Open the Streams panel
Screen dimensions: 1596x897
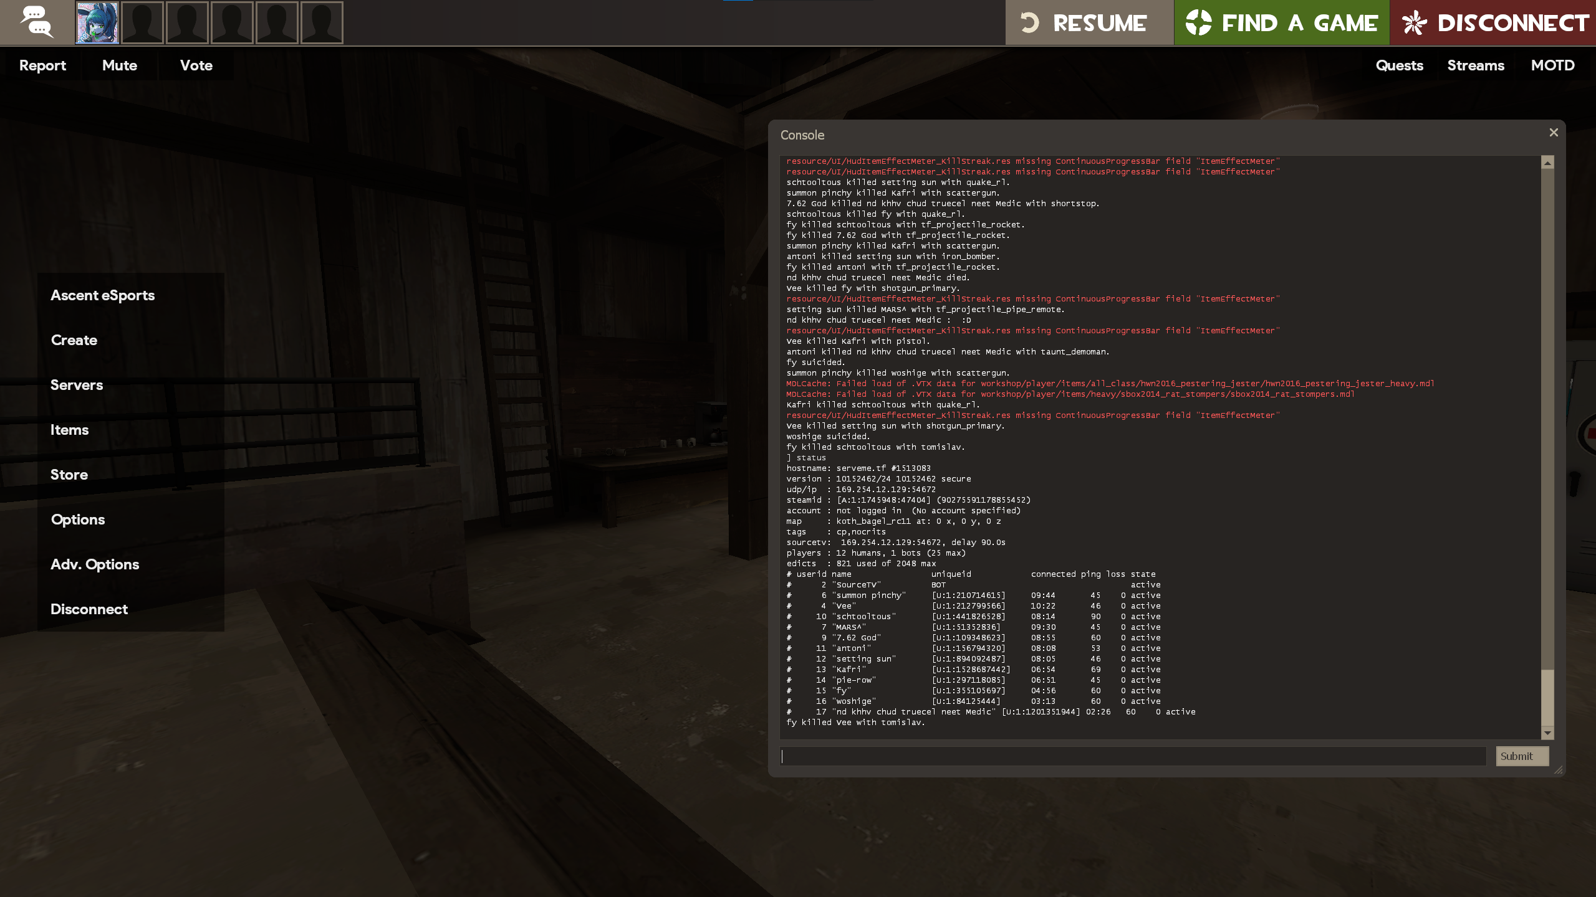[x=1475, y=65]
